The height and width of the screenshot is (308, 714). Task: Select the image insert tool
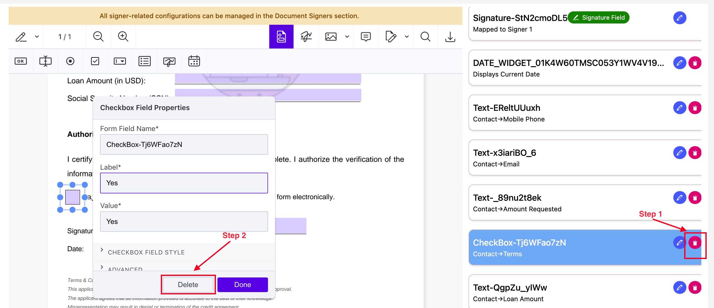click(331, 37)
